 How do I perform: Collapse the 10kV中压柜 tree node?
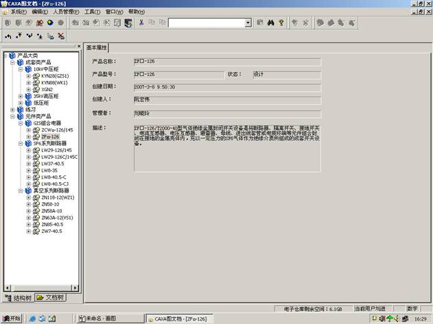click(21, 70)
